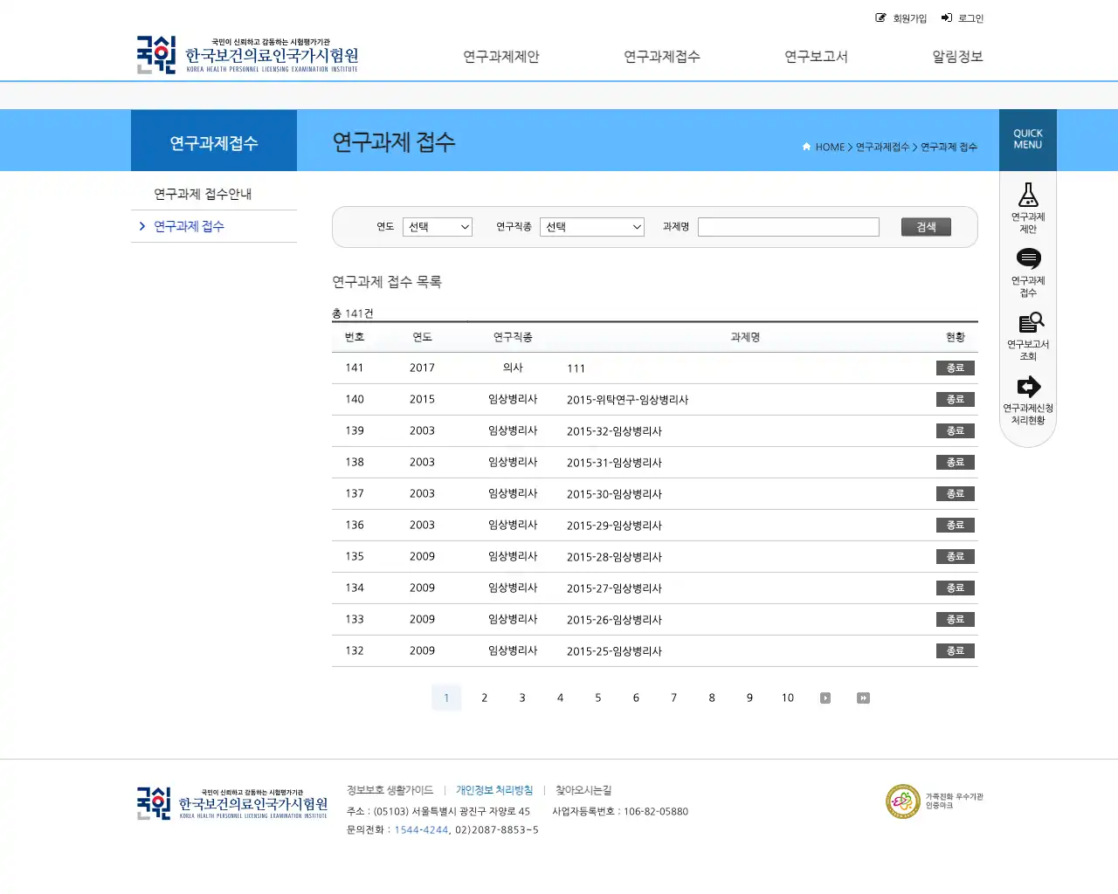Open the 연도 year dropdown

[x=438, y=227]
